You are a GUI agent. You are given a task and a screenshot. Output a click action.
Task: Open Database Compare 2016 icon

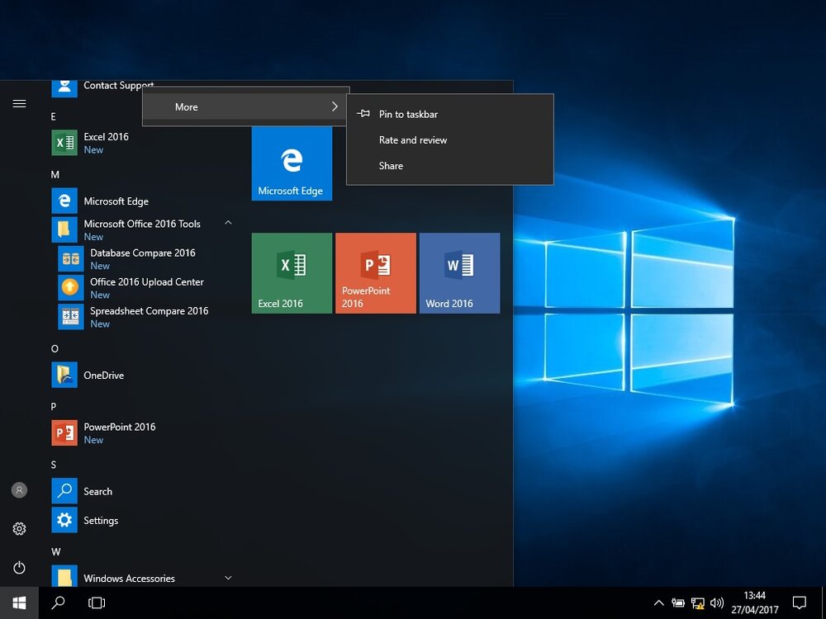coord(70,258)
